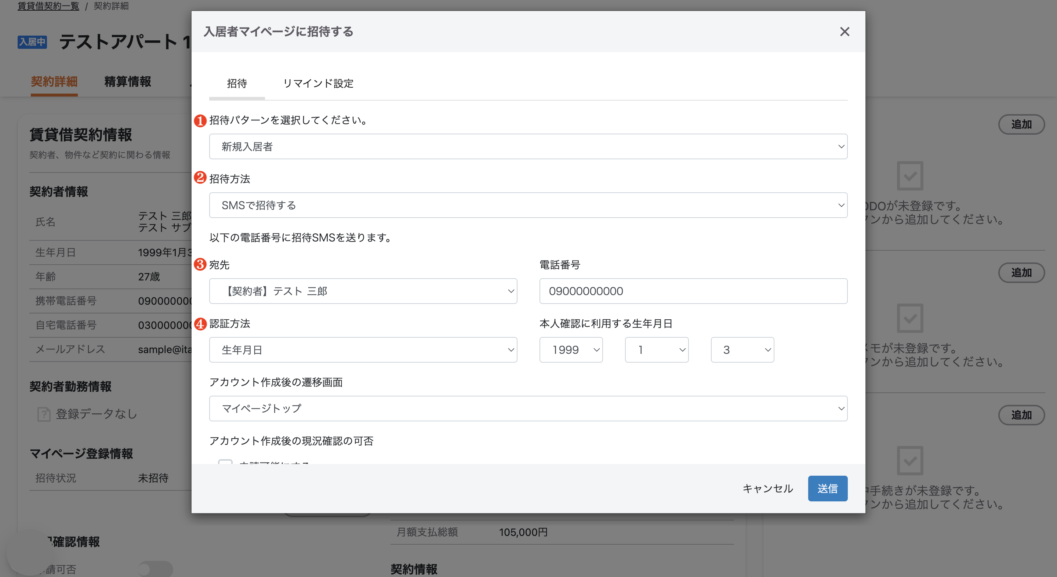Open the アカウント作成後の遷移画面 dropdown
Image resolution: width=1057 pixels, height=577 pixels.
click(528, 408)
